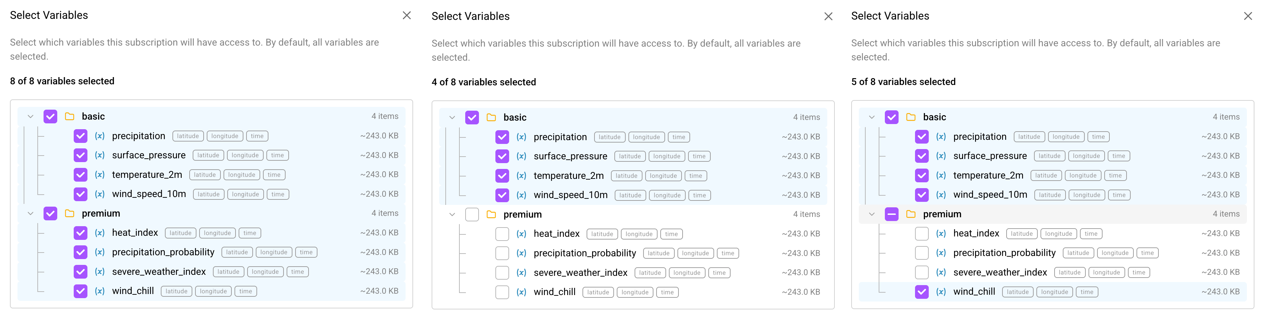
Task: Click the (x) icon next to wind_chill
Action: click(99, 291)
